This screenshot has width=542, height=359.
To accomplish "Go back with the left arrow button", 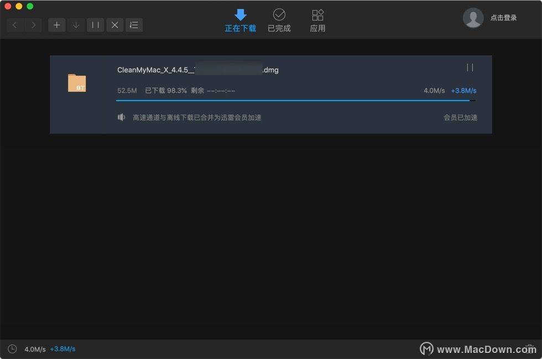I will pyautogui.click(x=15, y=25).
